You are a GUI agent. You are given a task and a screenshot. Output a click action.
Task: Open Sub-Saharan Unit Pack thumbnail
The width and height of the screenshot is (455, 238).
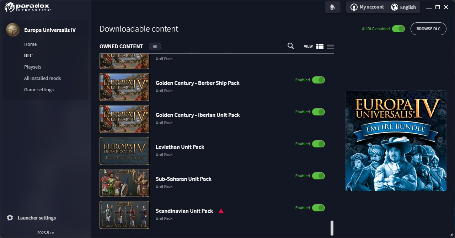124,183
